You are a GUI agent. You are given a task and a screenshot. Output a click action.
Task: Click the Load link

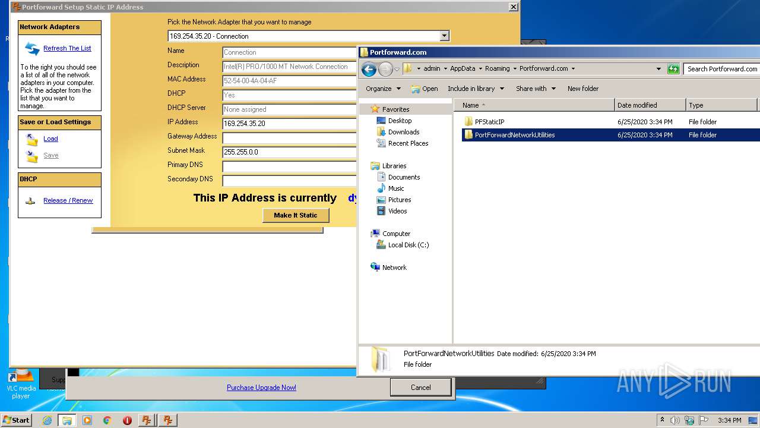click(x=50, y=139)
